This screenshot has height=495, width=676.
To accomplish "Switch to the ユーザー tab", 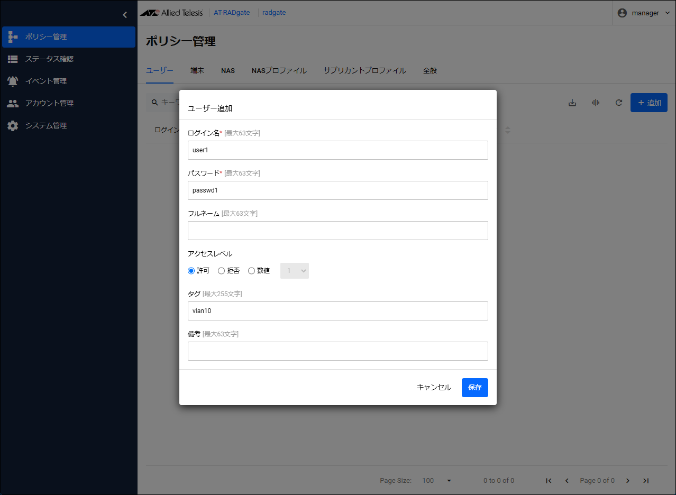I will pyautogui.click(x=160, y=70).
